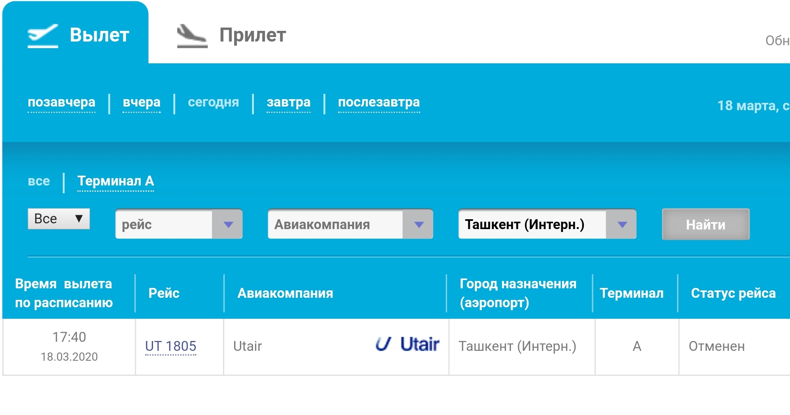Show flights for вчера
This screenshot has width=790, height=415.
click(142, 102)
